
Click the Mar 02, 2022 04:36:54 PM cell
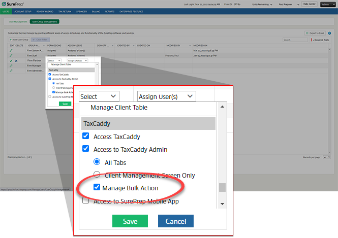pos(205,51)
